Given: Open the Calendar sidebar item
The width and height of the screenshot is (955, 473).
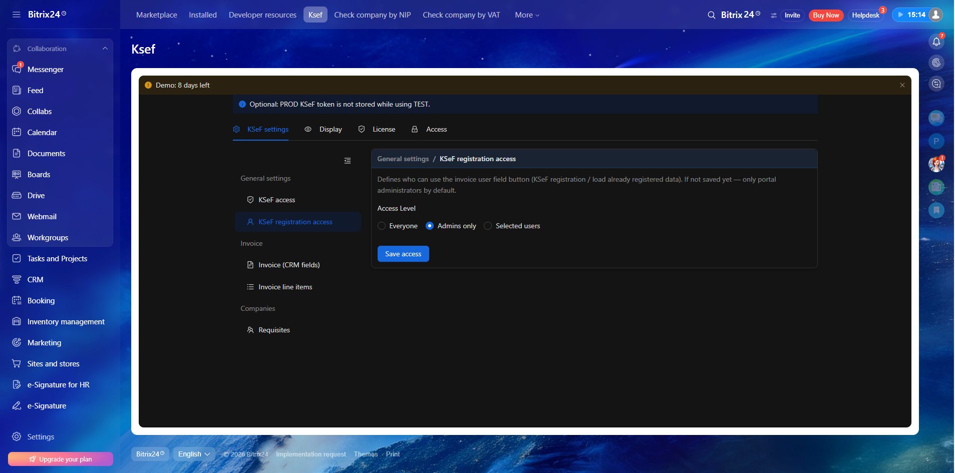Looking at the screenshot, I should pos(42,133).
